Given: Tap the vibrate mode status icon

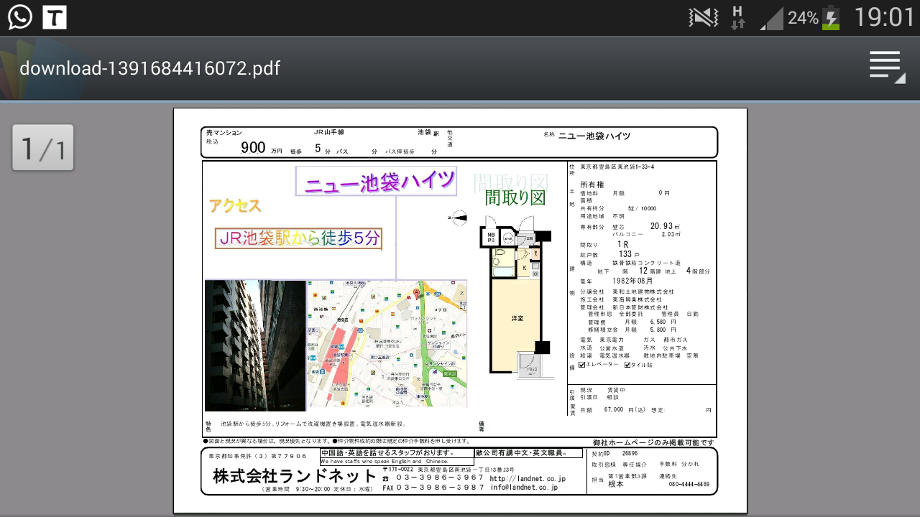Looking at the screenshot, I should [703, 17].
